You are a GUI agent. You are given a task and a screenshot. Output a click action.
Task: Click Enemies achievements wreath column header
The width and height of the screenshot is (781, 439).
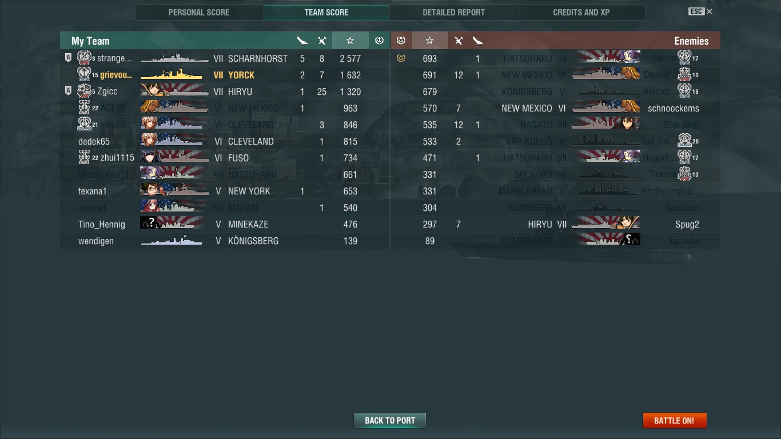tap(401, 41)
